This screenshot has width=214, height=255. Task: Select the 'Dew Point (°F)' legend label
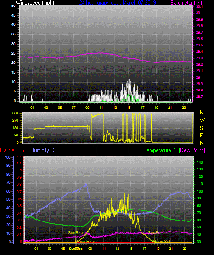(x=196, y=150)
